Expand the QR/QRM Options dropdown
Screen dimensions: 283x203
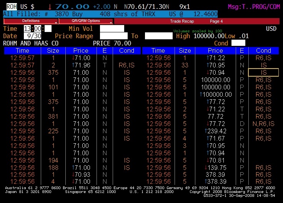click(x=85, y=21)
